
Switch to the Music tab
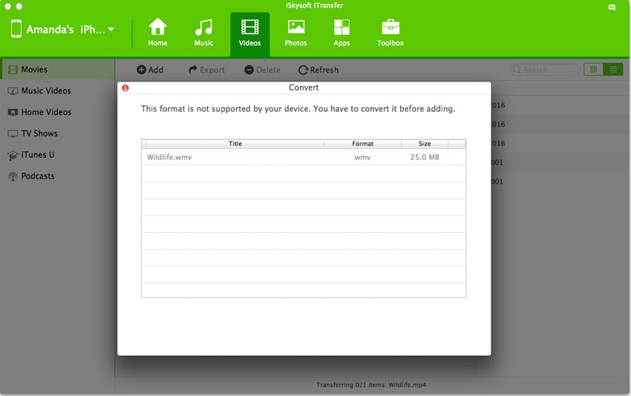pos(203,33)
